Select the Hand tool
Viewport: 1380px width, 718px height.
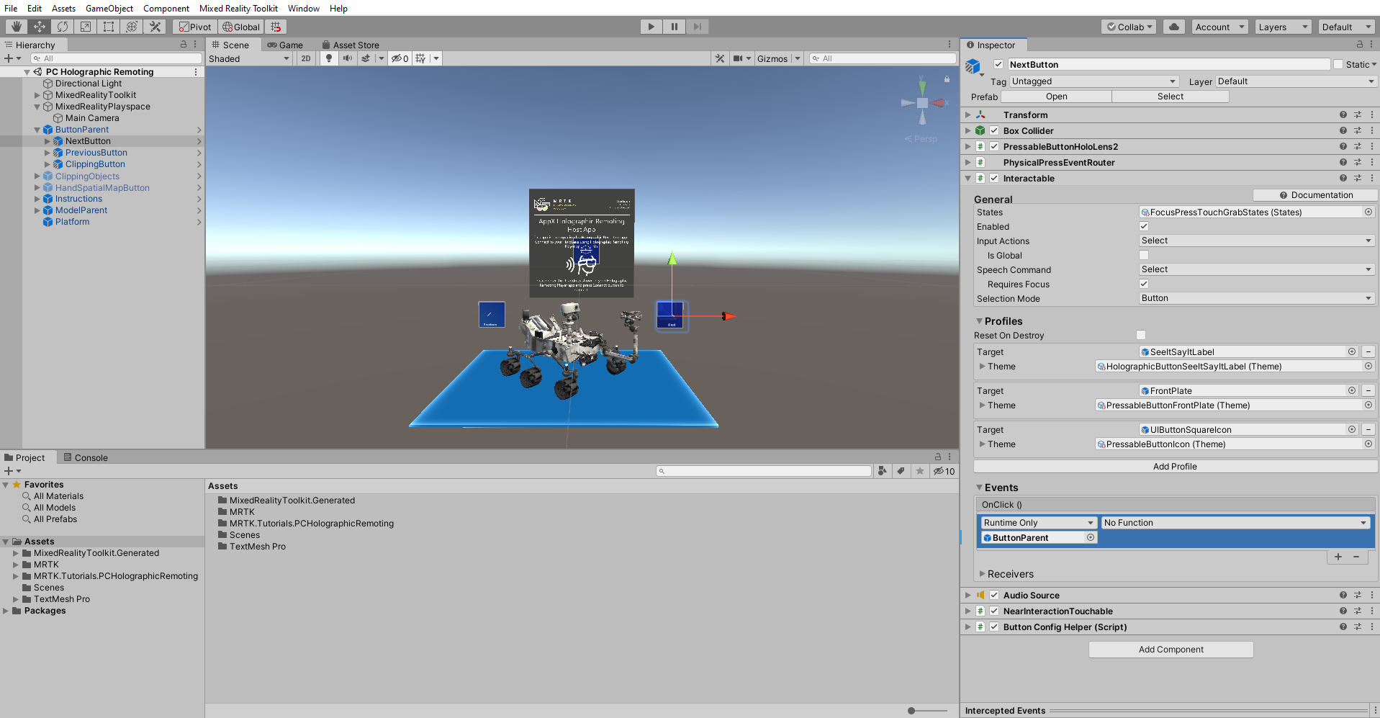pyautogui.click(x=16, y=27)
